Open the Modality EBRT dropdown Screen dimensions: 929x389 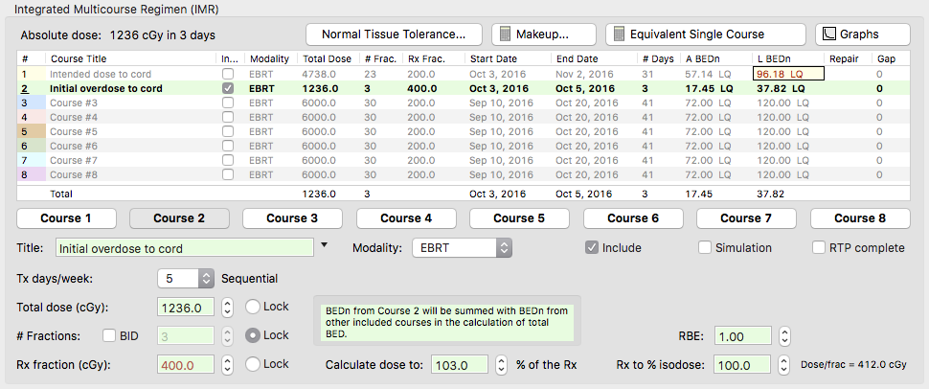tap(462, 248)
